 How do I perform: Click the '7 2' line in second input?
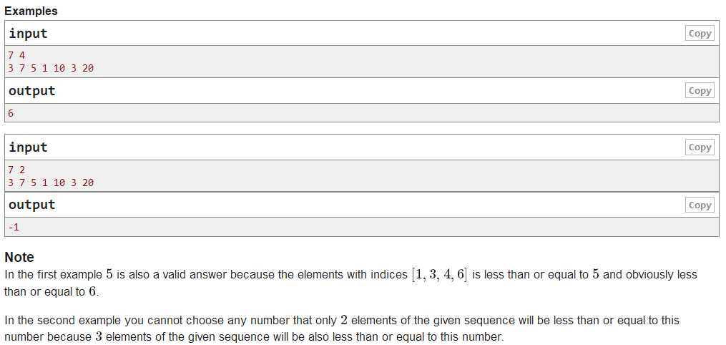coord(16,170)
